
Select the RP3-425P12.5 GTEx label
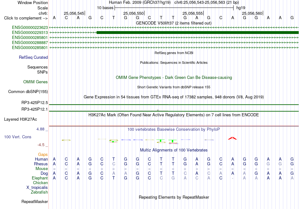35,102
